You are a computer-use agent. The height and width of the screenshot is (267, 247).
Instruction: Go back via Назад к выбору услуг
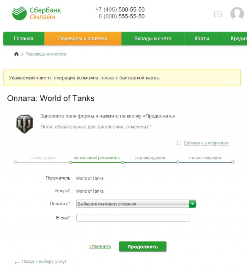(x=44, y=261)
